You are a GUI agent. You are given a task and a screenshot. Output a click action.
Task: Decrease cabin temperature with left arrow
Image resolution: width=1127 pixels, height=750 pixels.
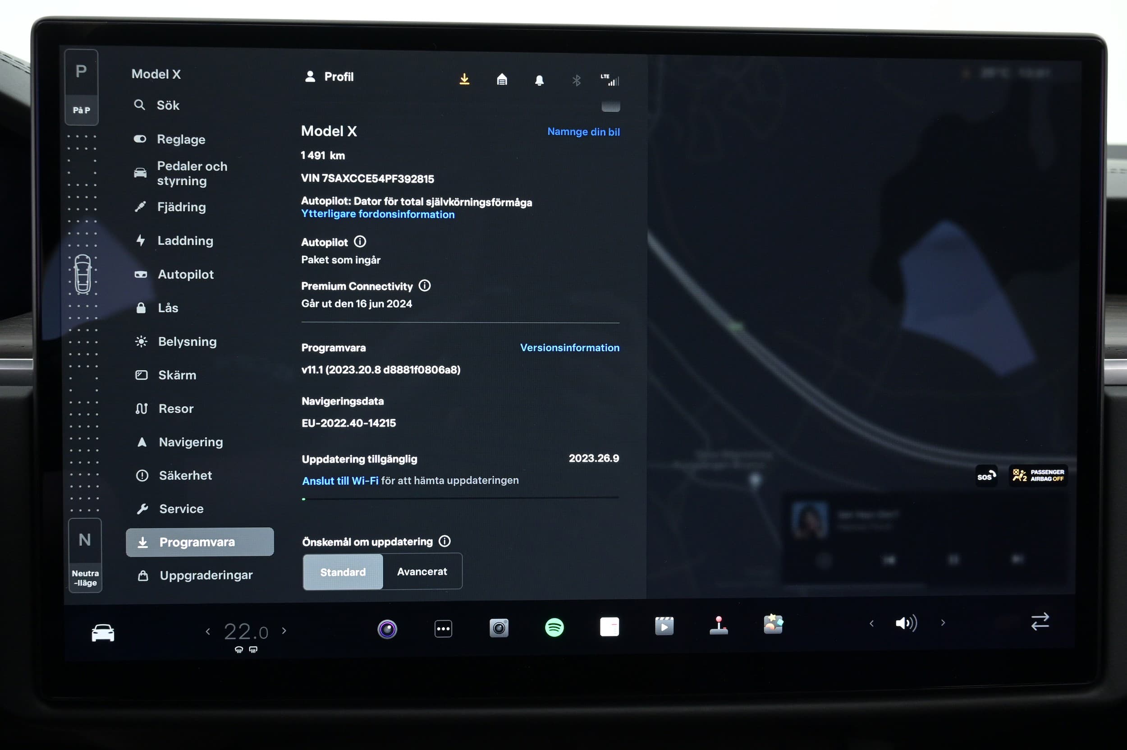[207, 631]
